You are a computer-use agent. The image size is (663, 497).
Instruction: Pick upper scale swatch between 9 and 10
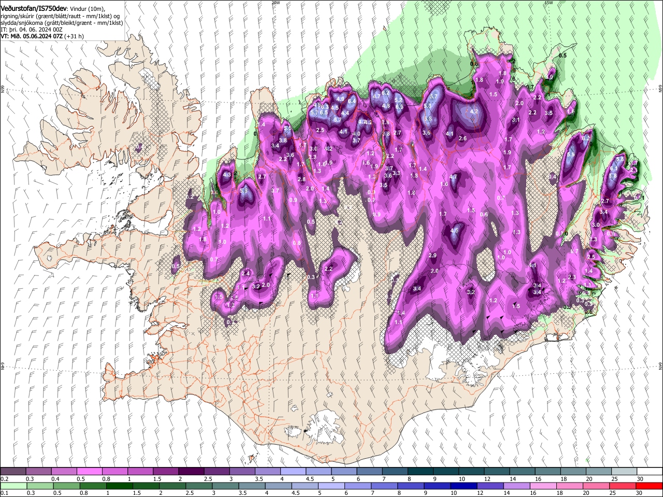(445, 472)
